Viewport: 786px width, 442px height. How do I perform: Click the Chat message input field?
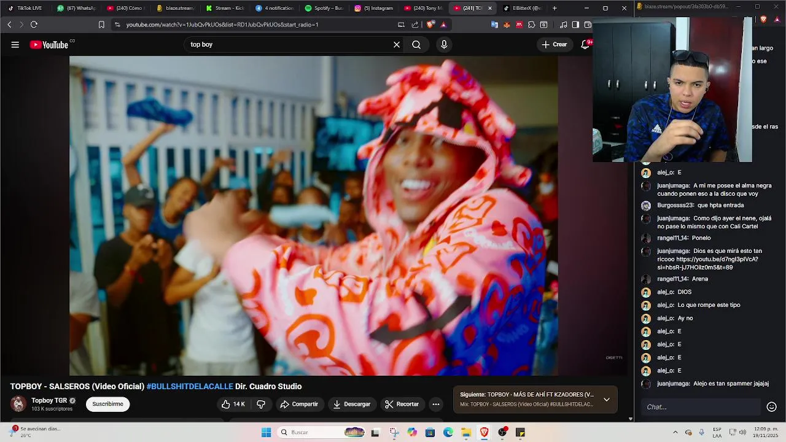coord(701,406)
